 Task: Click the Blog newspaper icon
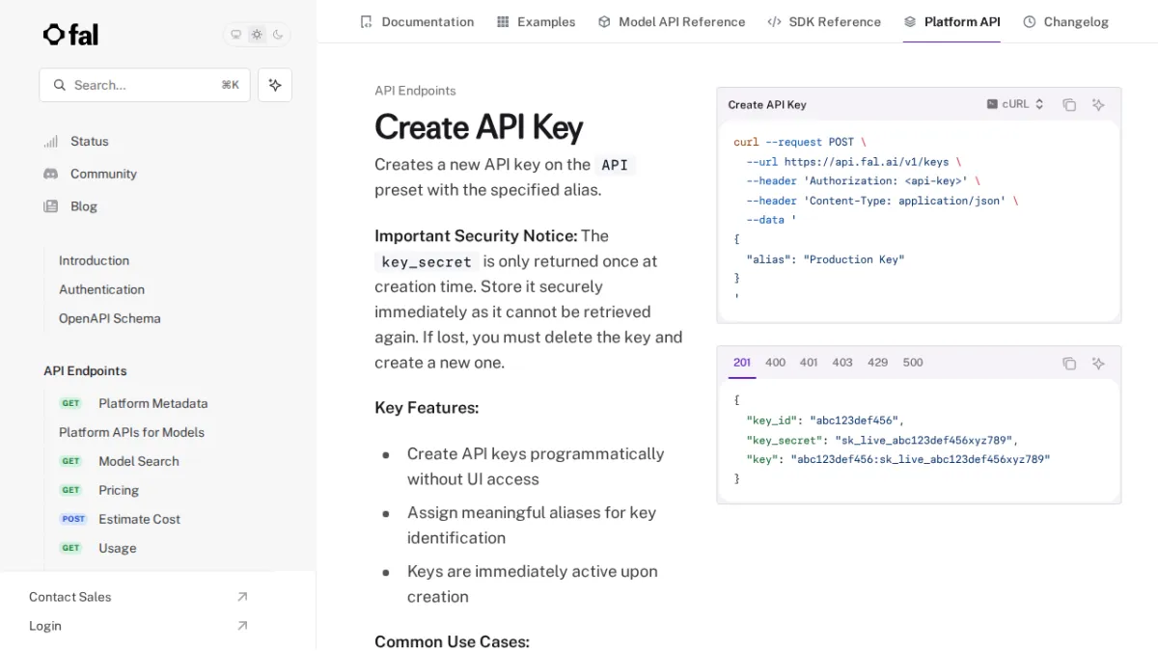tap(51, 206)
